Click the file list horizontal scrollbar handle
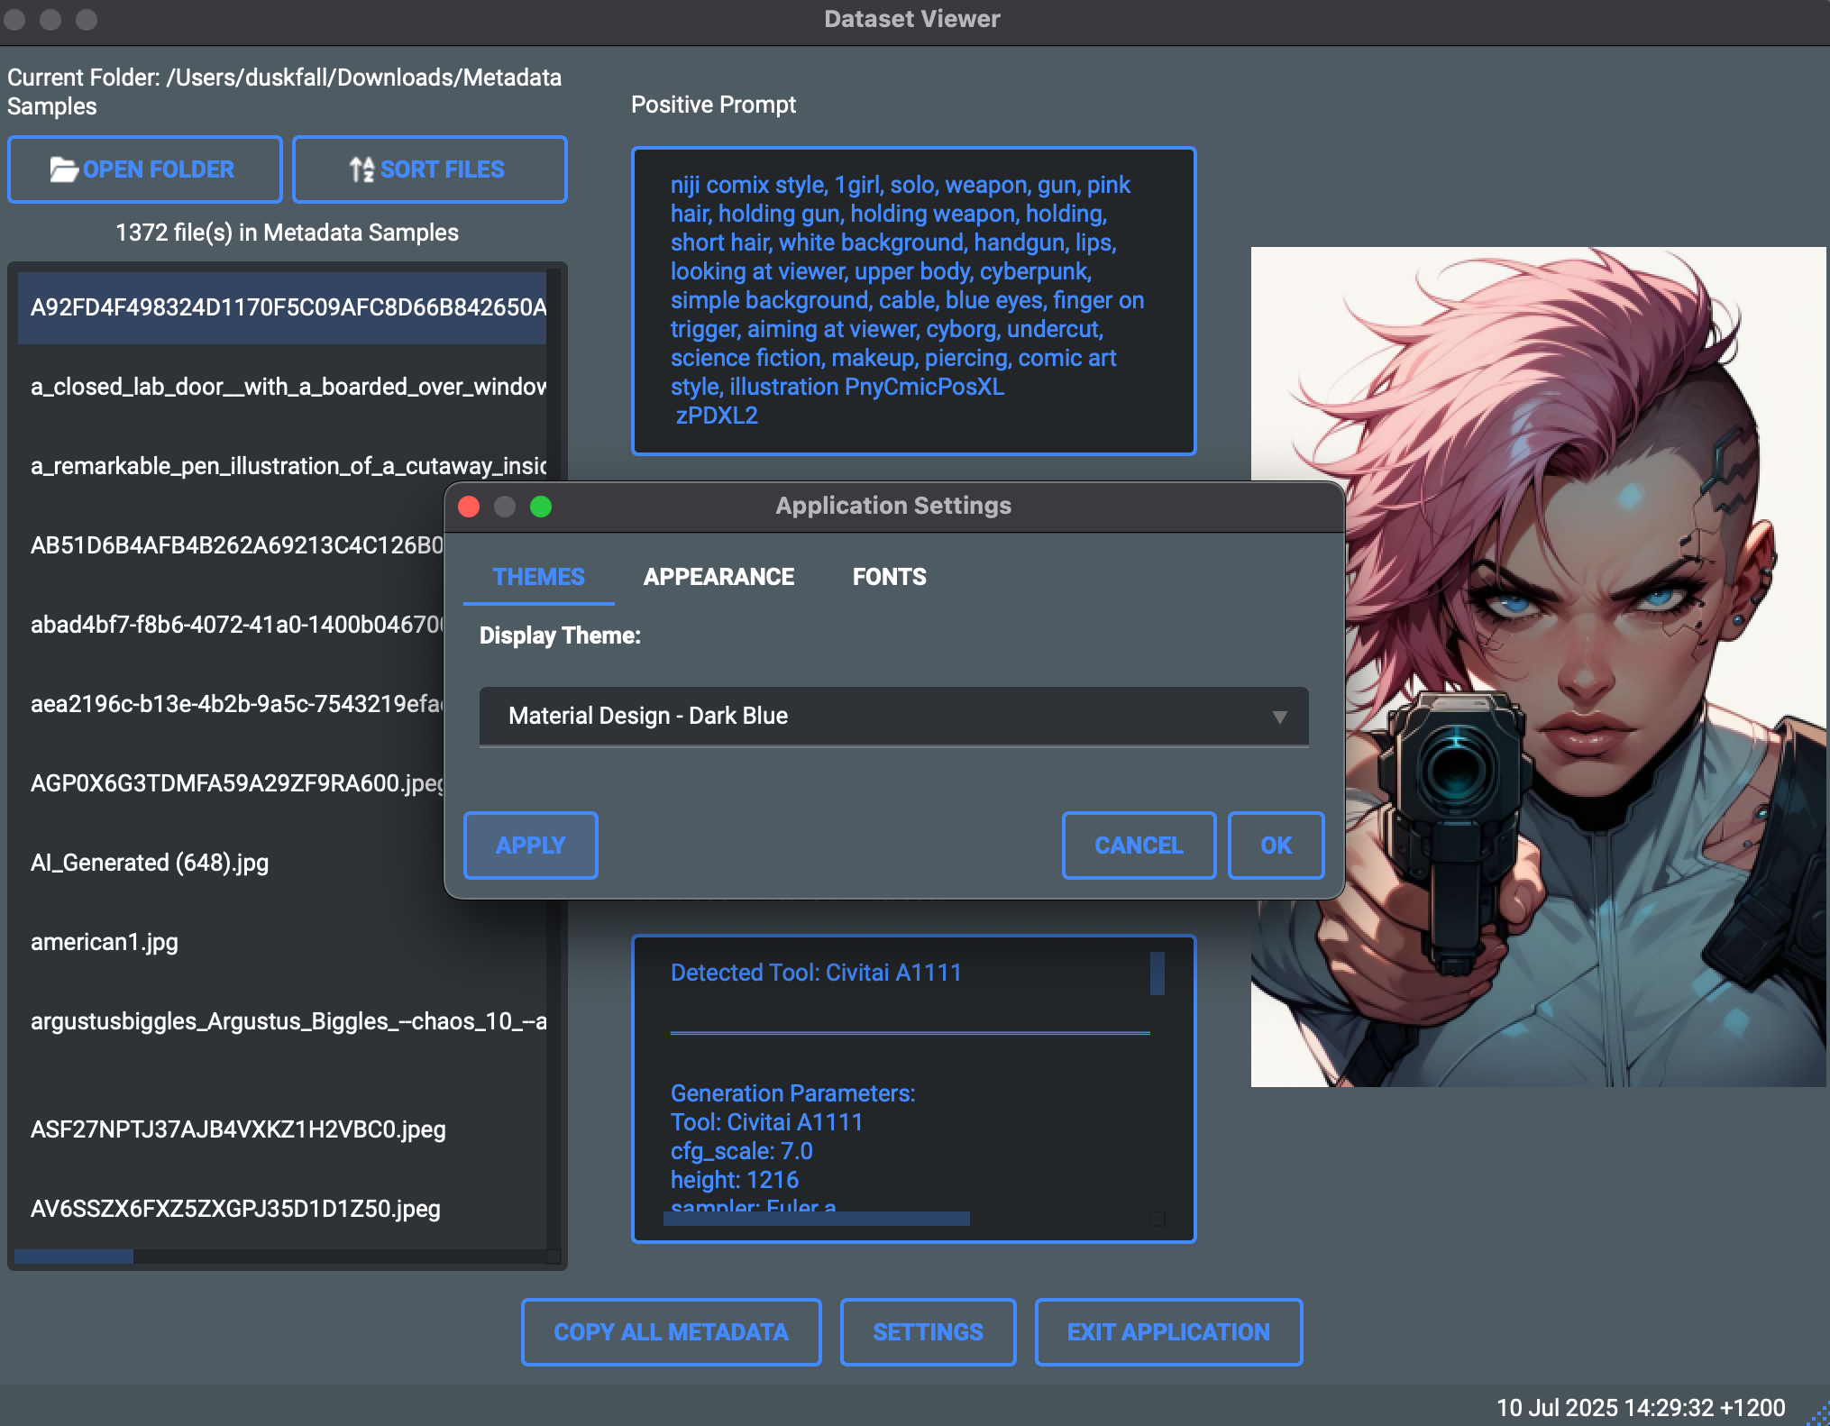 pos(74,1257)
